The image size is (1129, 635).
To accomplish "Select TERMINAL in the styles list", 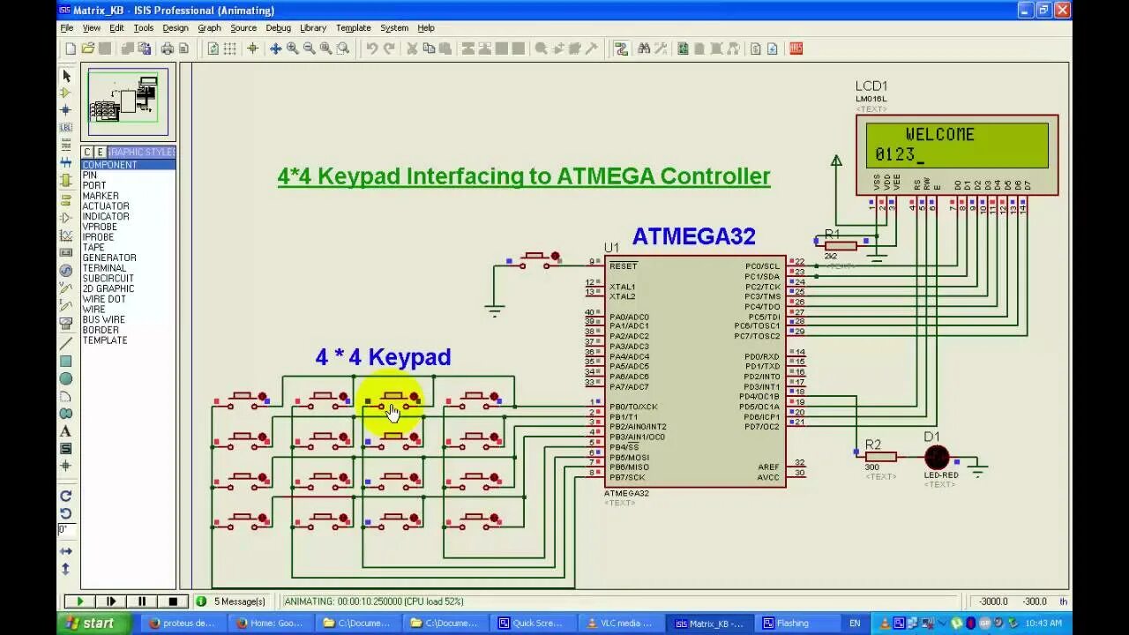I will point(104,268).
